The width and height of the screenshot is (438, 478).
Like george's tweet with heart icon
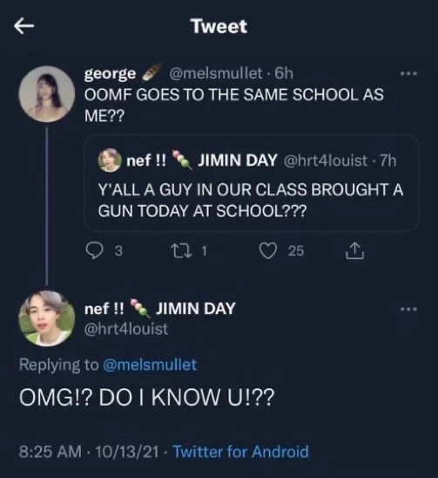(268, 251)
